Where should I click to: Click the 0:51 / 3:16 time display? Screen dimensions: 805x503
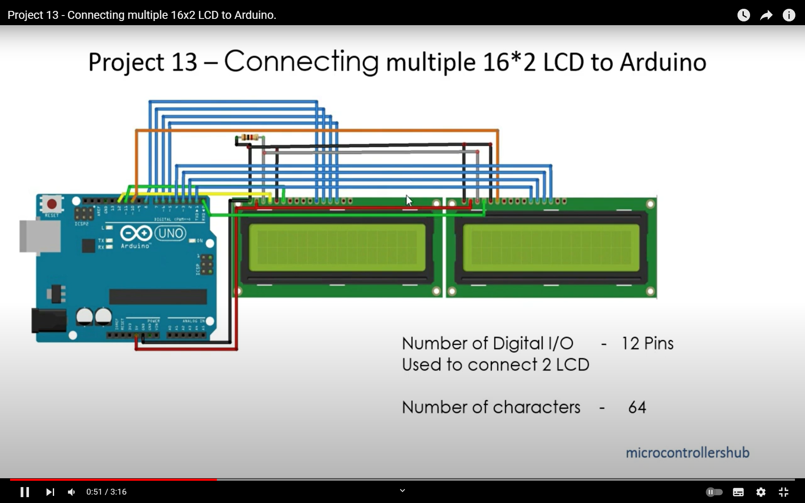(106, 492)
